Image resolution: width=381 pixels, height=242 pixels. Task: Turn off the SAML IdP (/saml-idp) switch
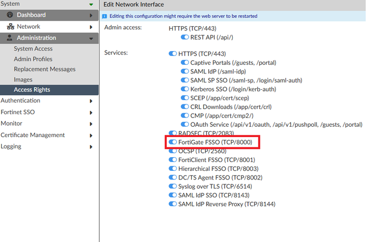185,72
